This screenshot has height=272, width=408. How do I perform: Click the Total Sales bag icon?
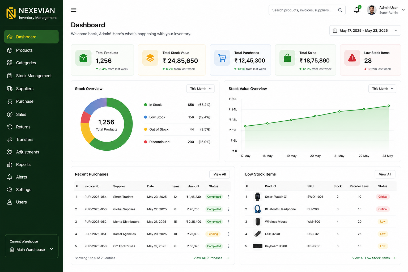(287, 58)
